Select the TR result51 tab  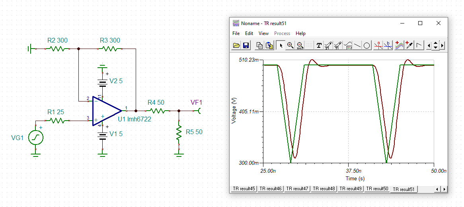[x=404, y=189]
